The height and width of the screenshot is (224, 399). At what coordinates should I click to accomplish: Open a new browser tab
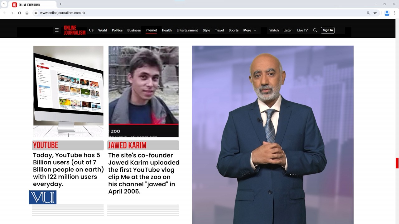tap(61, 4)
